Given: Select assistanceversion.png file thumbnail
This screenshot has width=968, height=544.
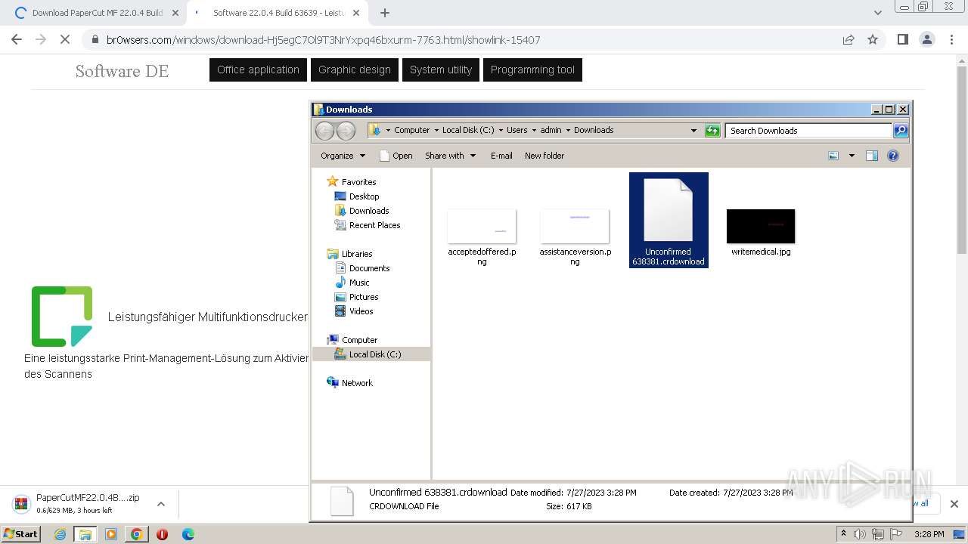Looking at the screenshot, I should [x=575, y=227].
